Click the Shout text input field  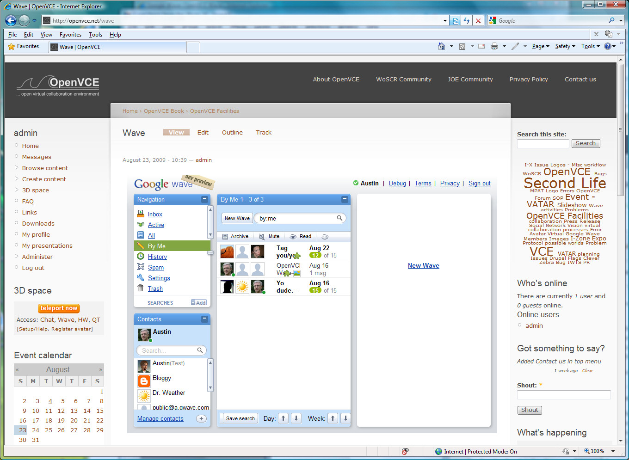point(564,395)
